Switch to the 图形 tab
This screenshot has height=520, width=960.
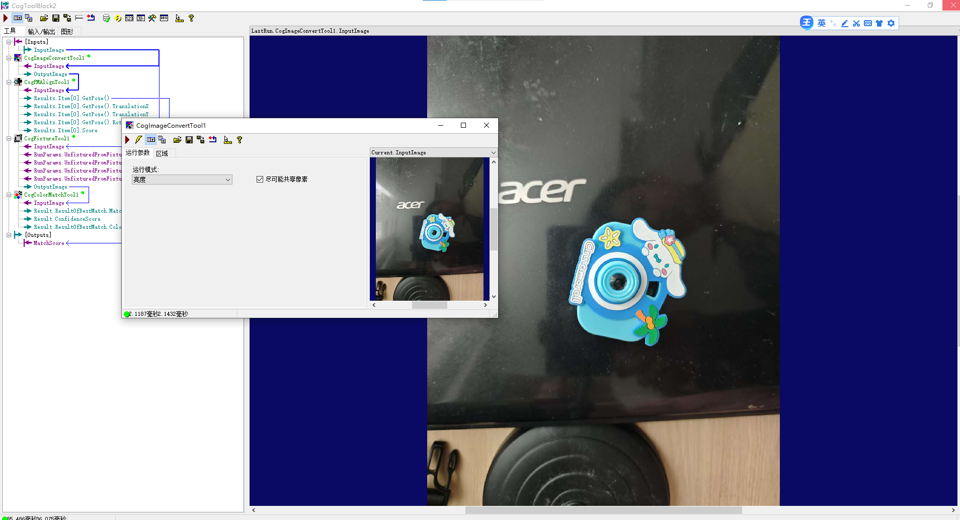pyautogui.click(x=67, y=32)
